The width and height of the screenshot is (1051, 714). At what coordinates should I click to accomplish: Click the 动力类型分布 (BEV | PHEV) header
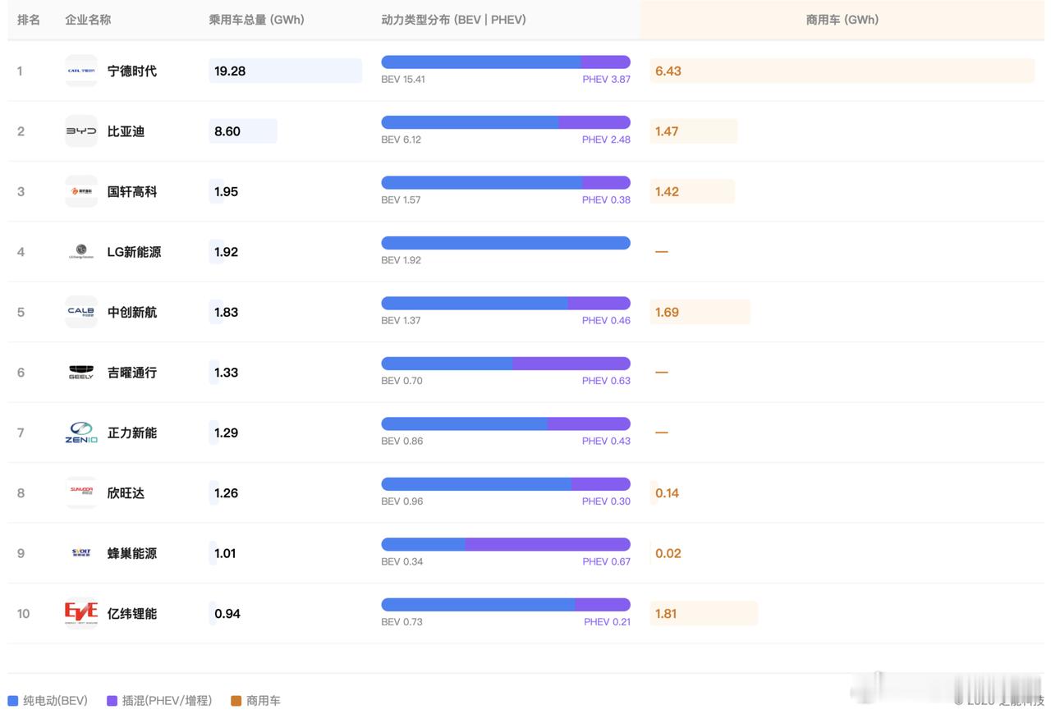454,20
